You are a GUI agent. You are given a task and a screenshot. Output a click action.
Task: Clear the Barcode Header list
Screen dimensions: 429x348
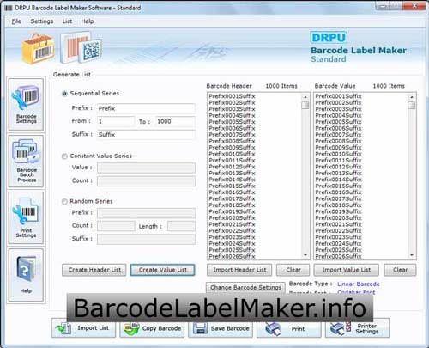point(293,270)
